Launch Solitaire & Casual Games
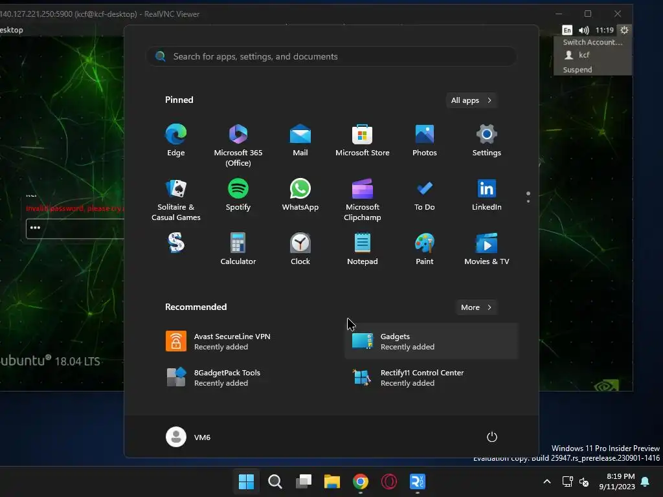This screenshot has height=497, width=663. click(x=176, y=199)
